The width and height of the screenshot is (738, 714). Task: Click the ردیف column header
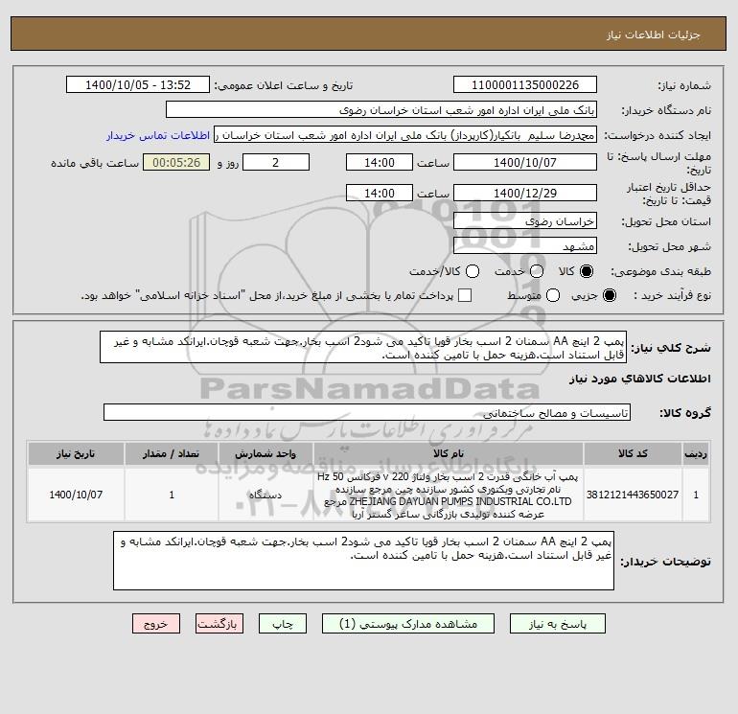click(696, 453)
